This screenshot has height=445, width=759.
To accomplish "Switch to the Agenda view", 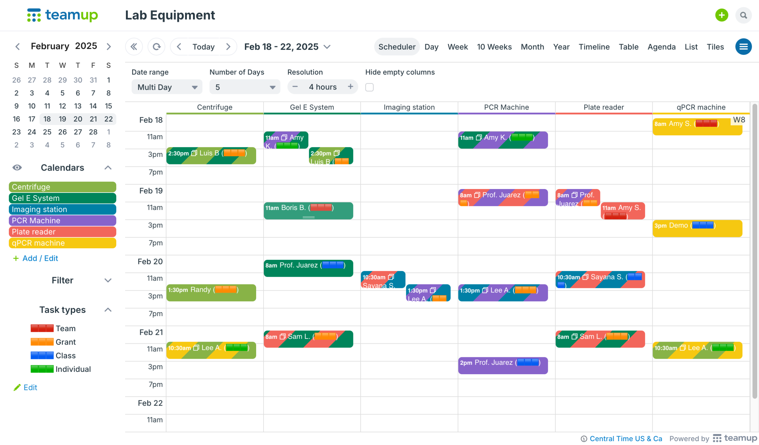I will pyautogui.click(x=661, y=47).
